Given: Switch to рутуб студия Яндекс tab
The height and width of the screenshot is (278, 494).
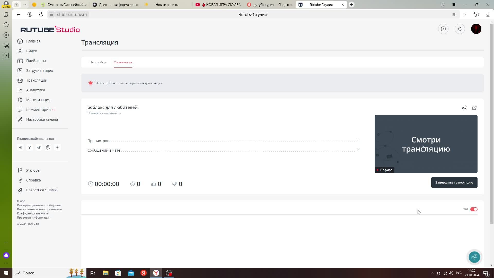Looking at the screenshot, I should click(270, 5).
